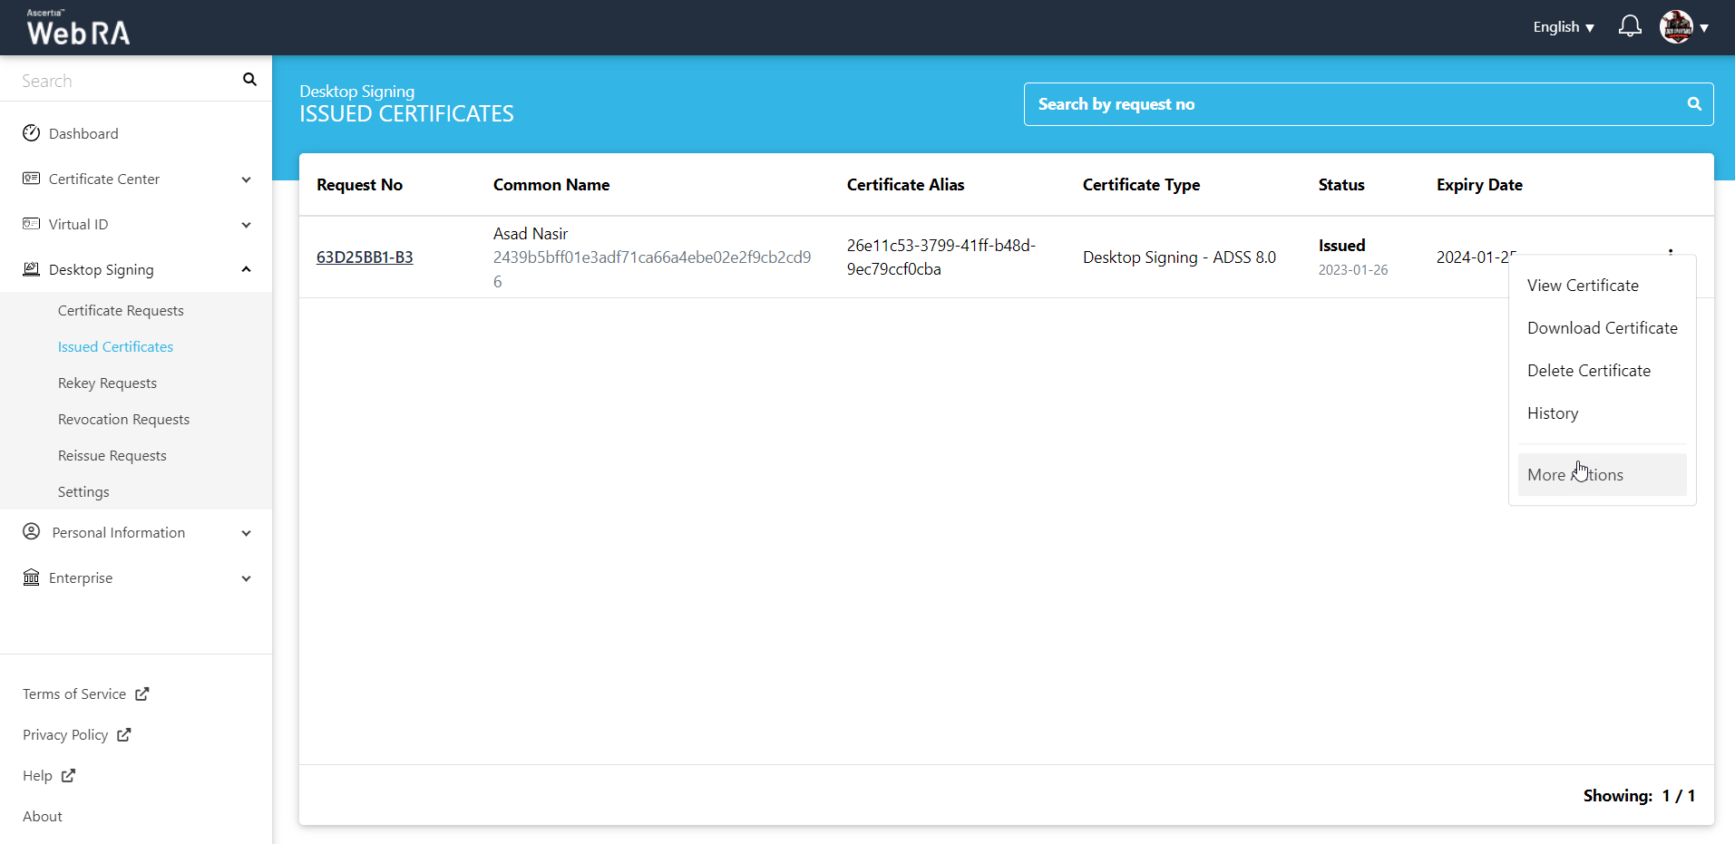Image resolution: width=1735 pixels, height=844 pixels.
Task: Expand the Certificate Center section
Action: [246, 179]
